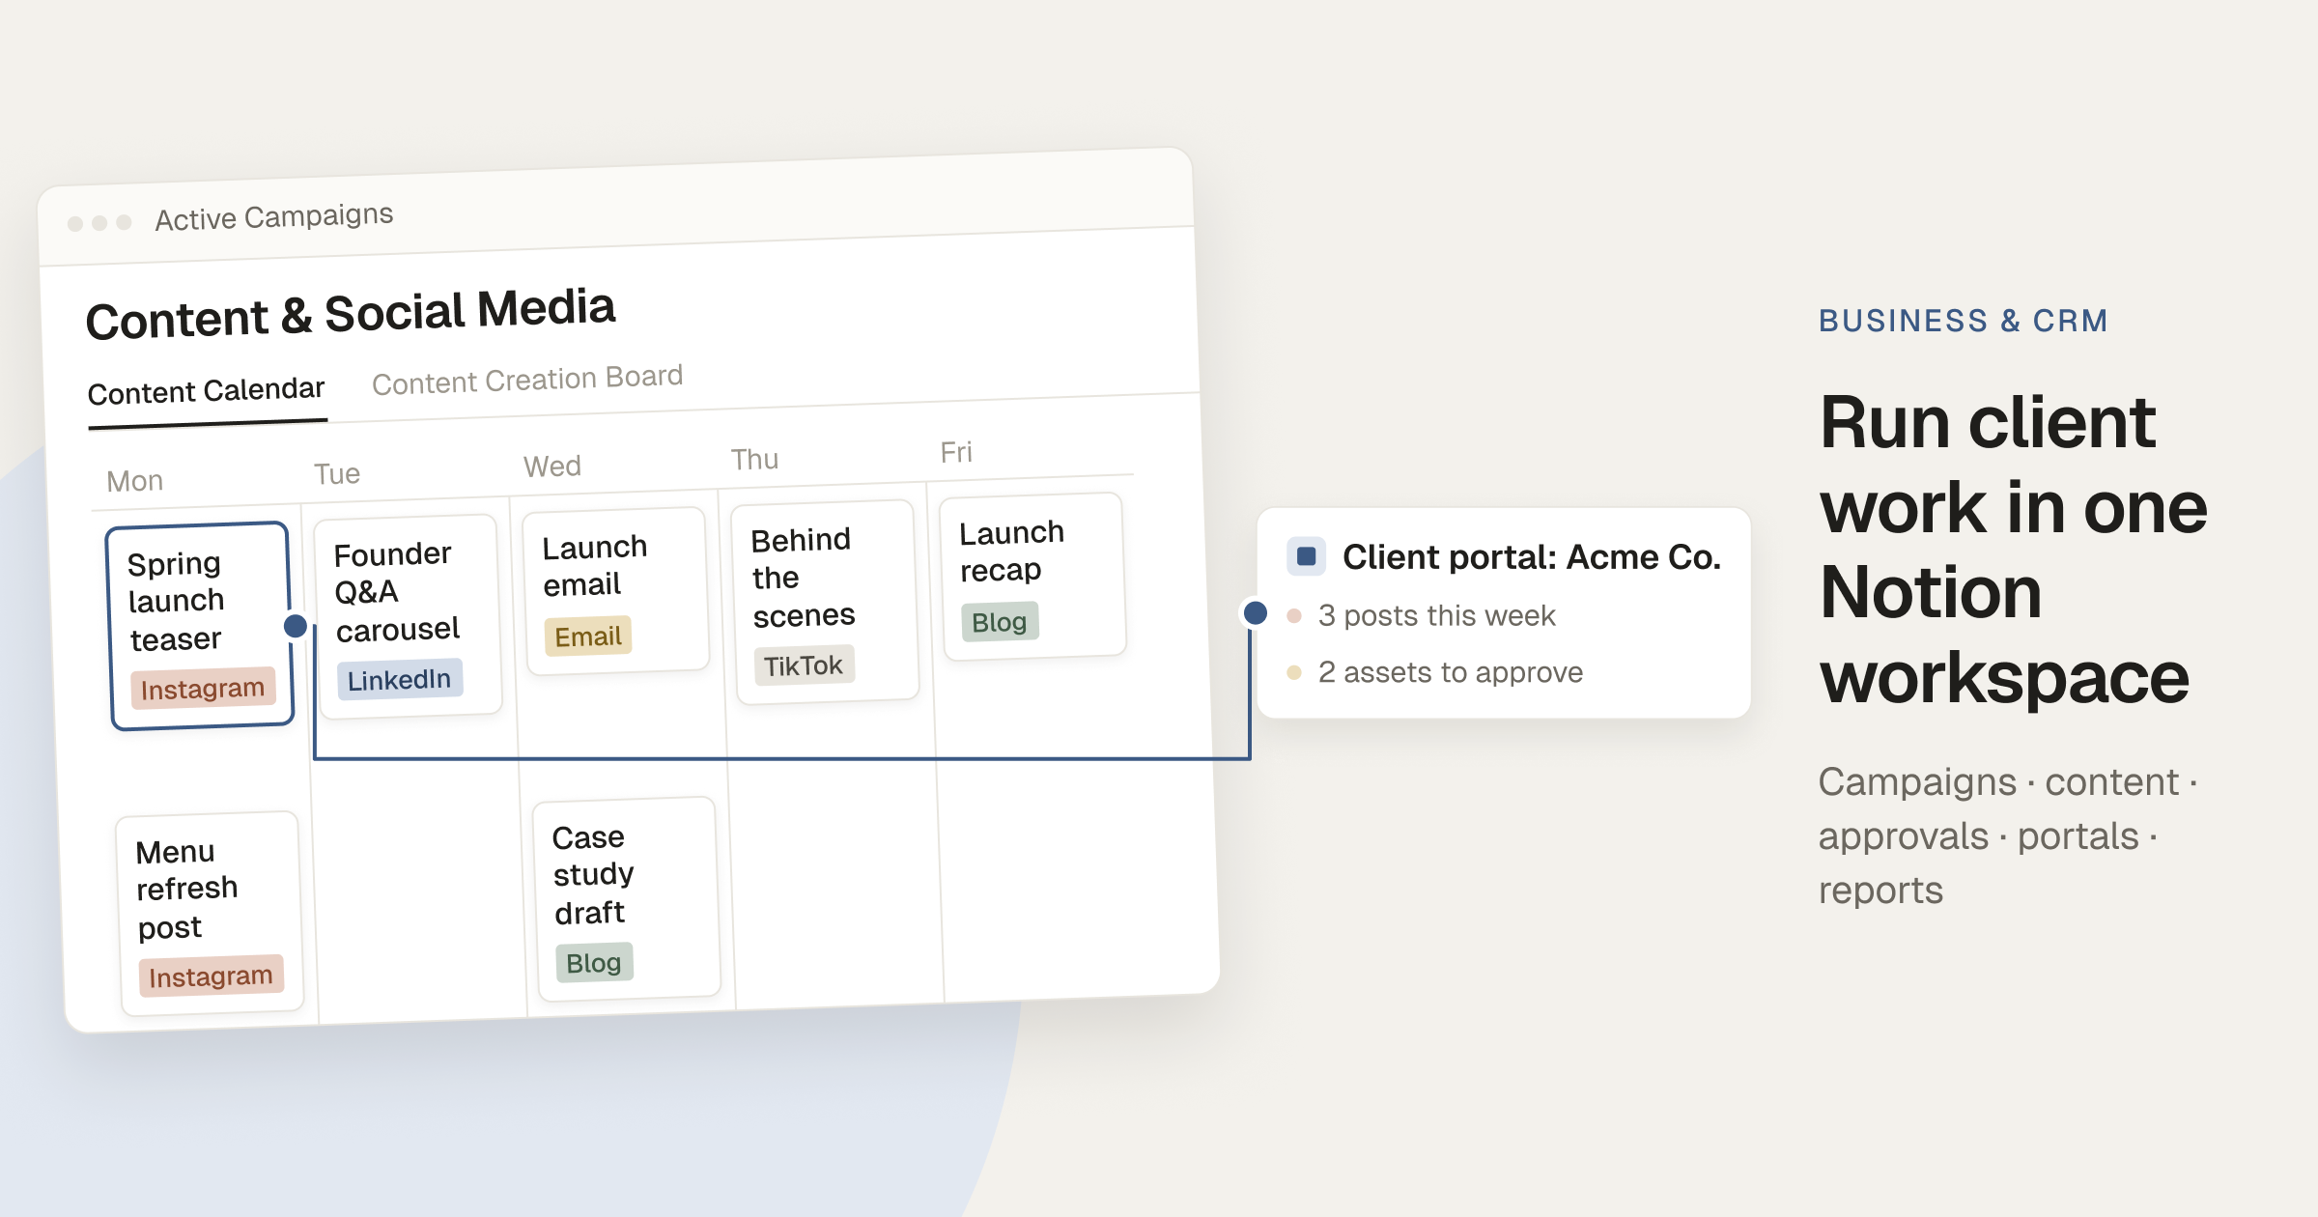Click the Fri column header
The height and width of the screenshot is (1217, 2318).
956,452
